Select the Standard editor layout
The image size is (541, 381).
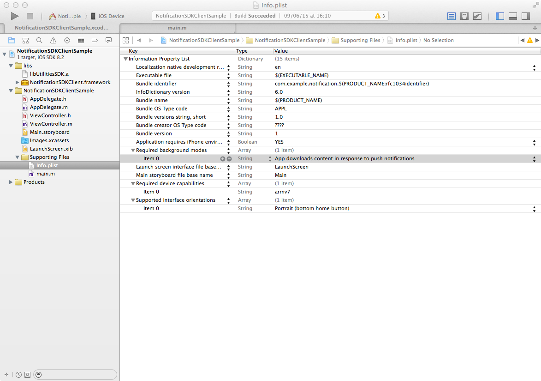(x=451, y=16)
